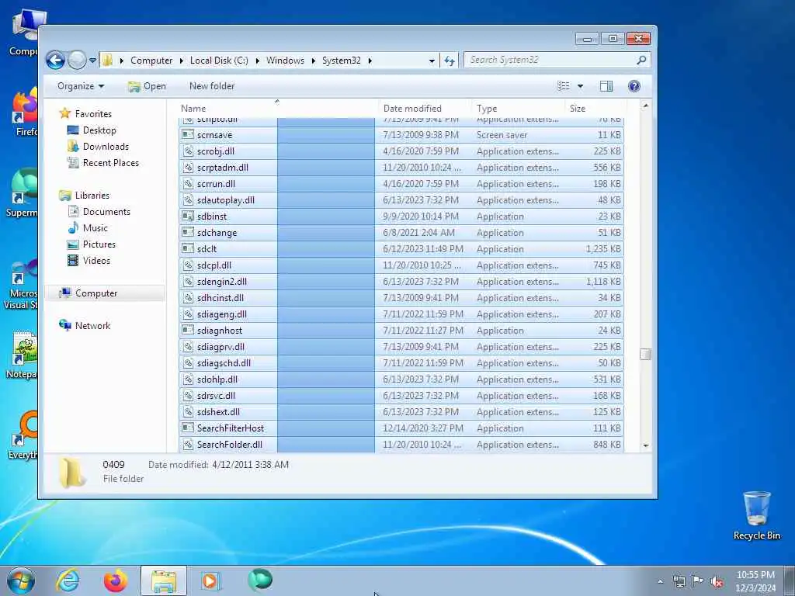Image resolution: width=795 pixels, height=596 pixels.
Task: Click Windows breadcrumb in address bar
Action: (285, 61)
